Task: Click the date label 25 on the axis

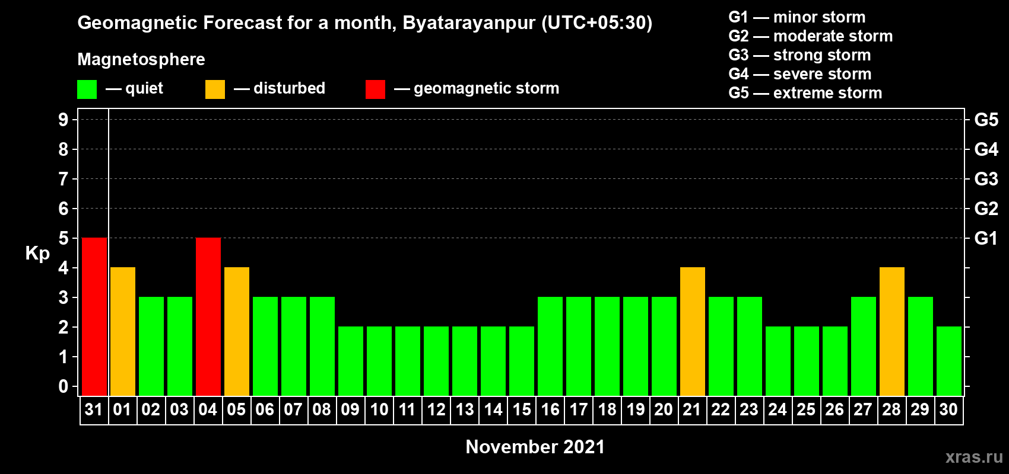Action: pos(806,409)
